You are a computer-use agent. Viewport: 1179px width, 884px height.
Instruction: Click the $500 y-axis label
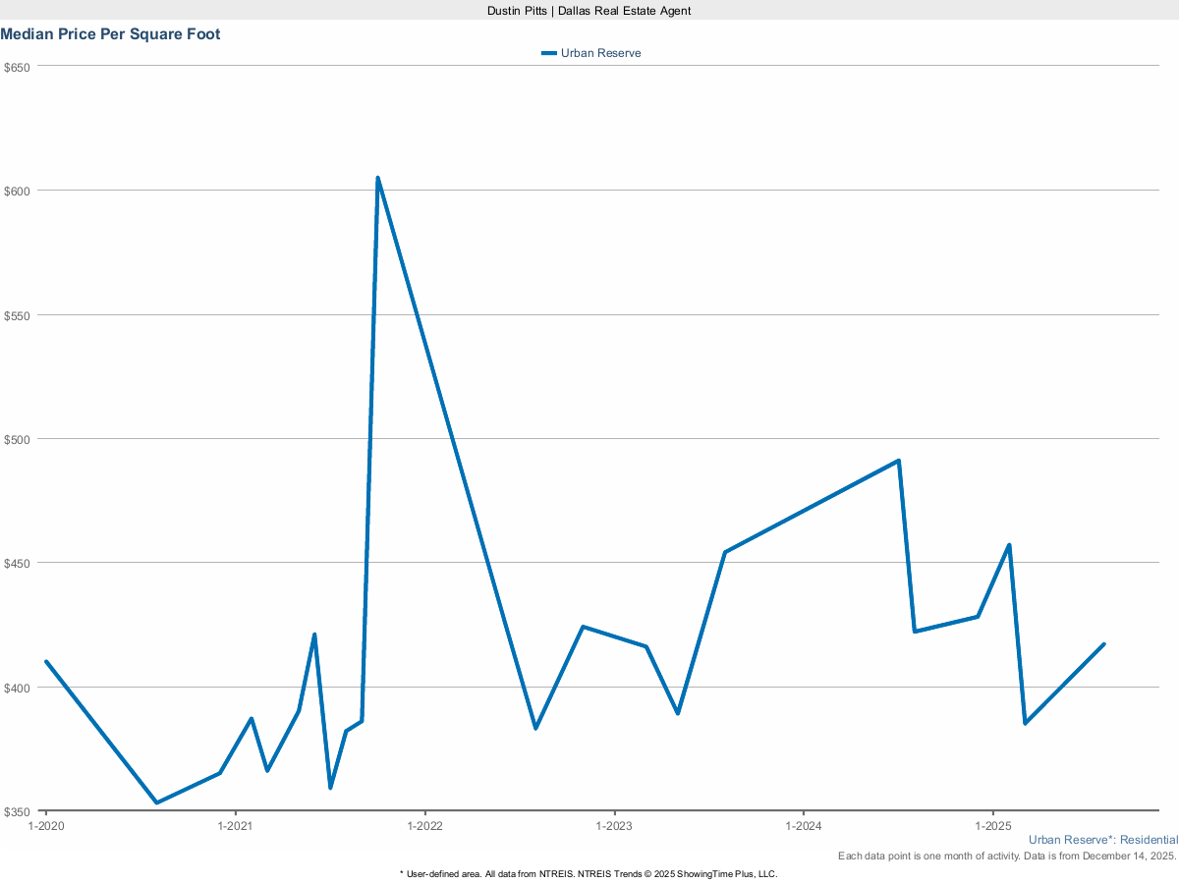[18, 439]
